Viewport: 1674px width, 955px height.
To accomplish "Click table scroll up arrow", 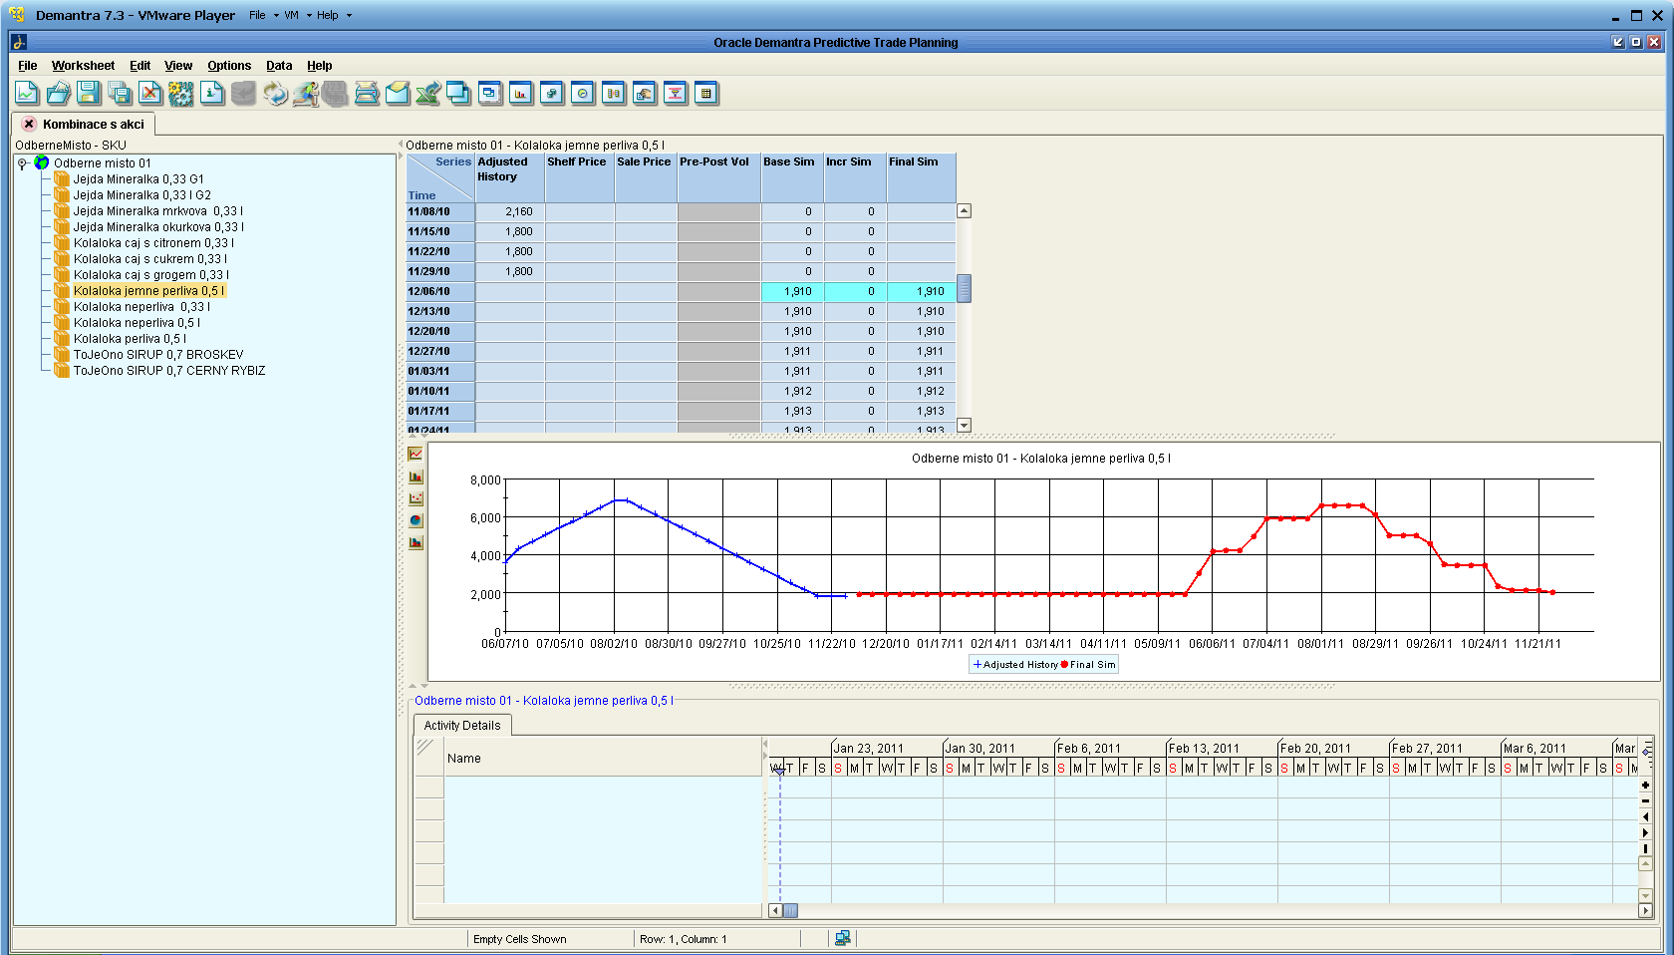I will point(964,211).
